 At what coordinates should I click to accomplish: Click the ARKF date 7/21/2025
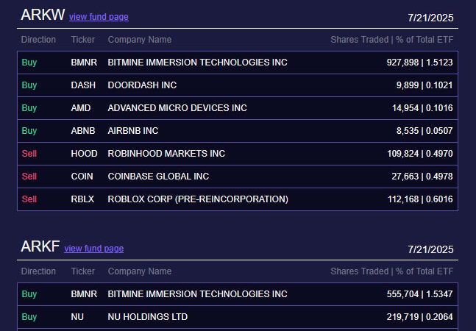[x=430, y=249]
